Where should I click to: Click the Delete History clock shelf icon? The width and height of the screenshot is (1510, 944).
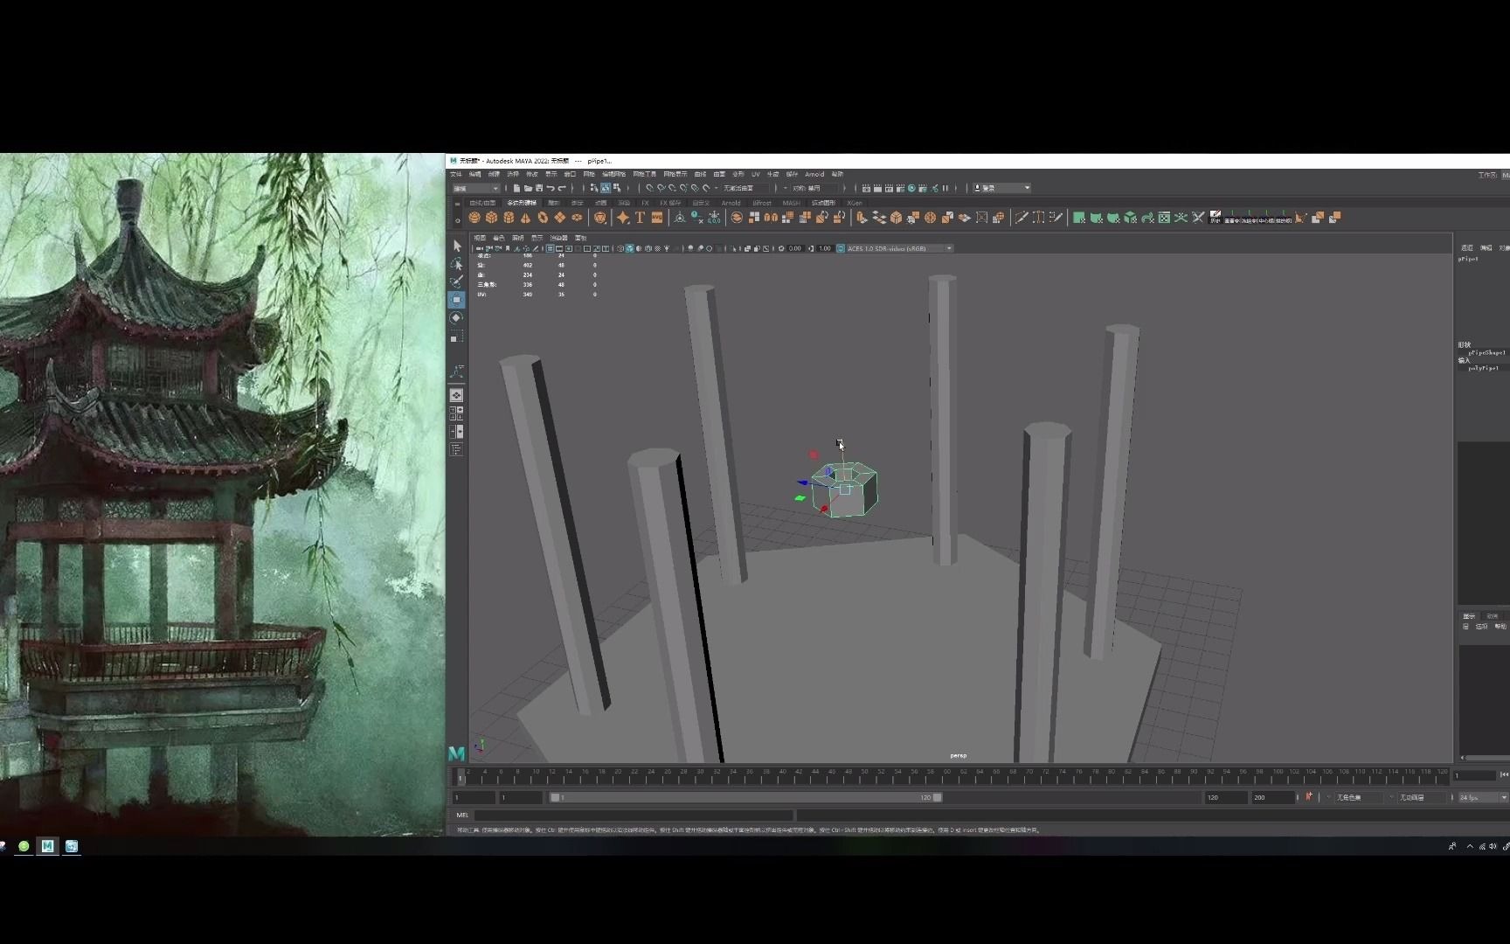click(696, 217)
